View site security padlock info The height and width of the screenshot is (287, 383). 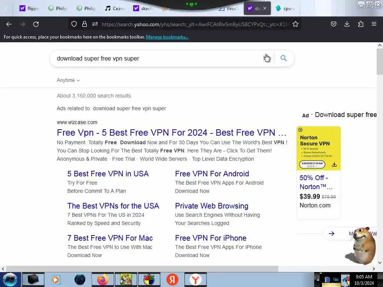click(85, 24)
